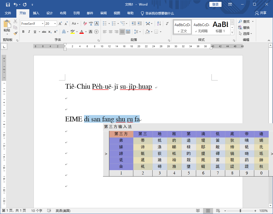Toggle subscript formatting

(50, 32)
